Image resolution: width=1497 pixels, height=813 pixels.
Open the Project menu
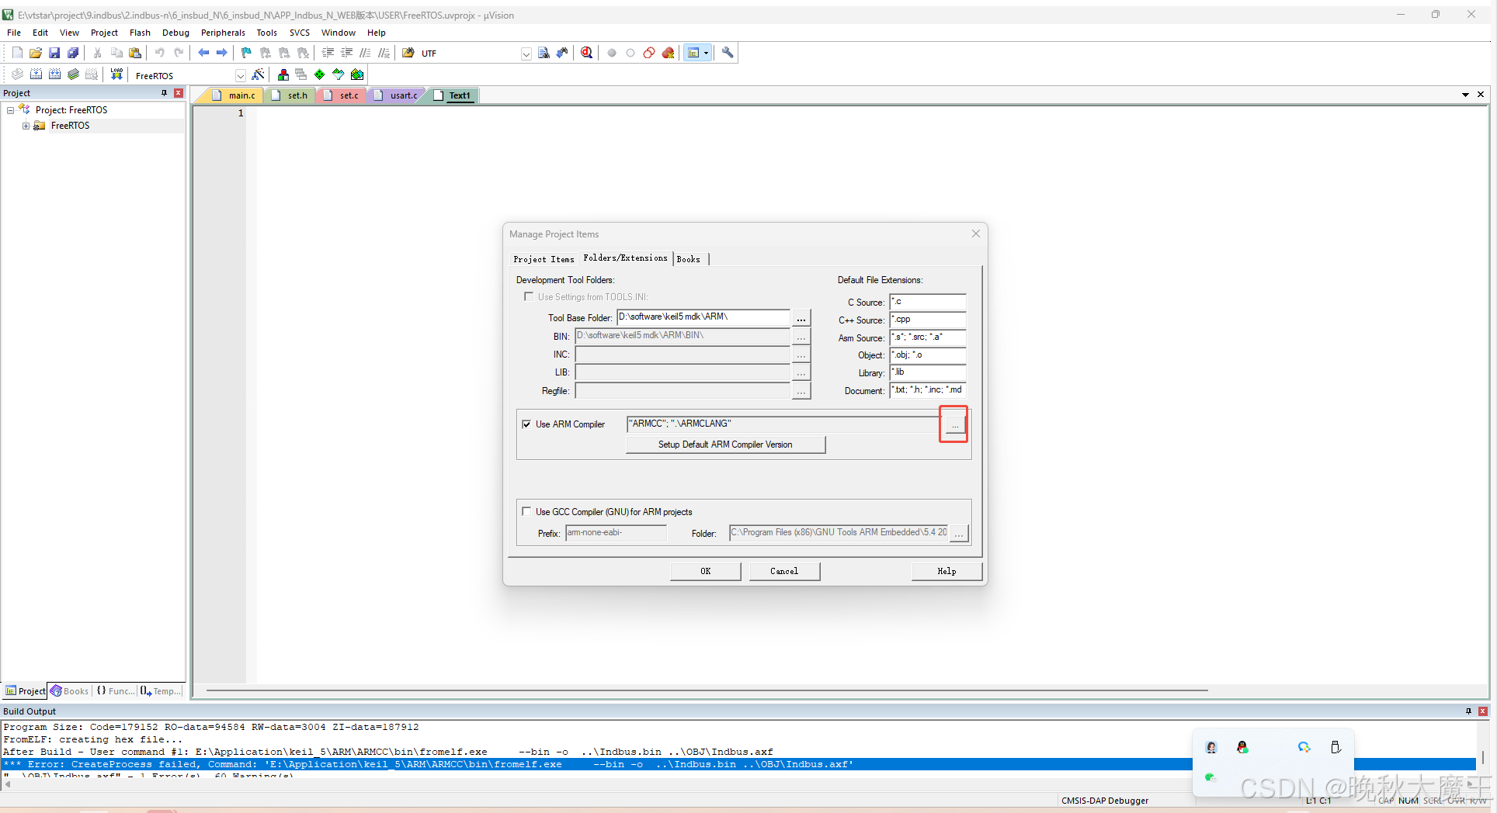pos(104,33)
